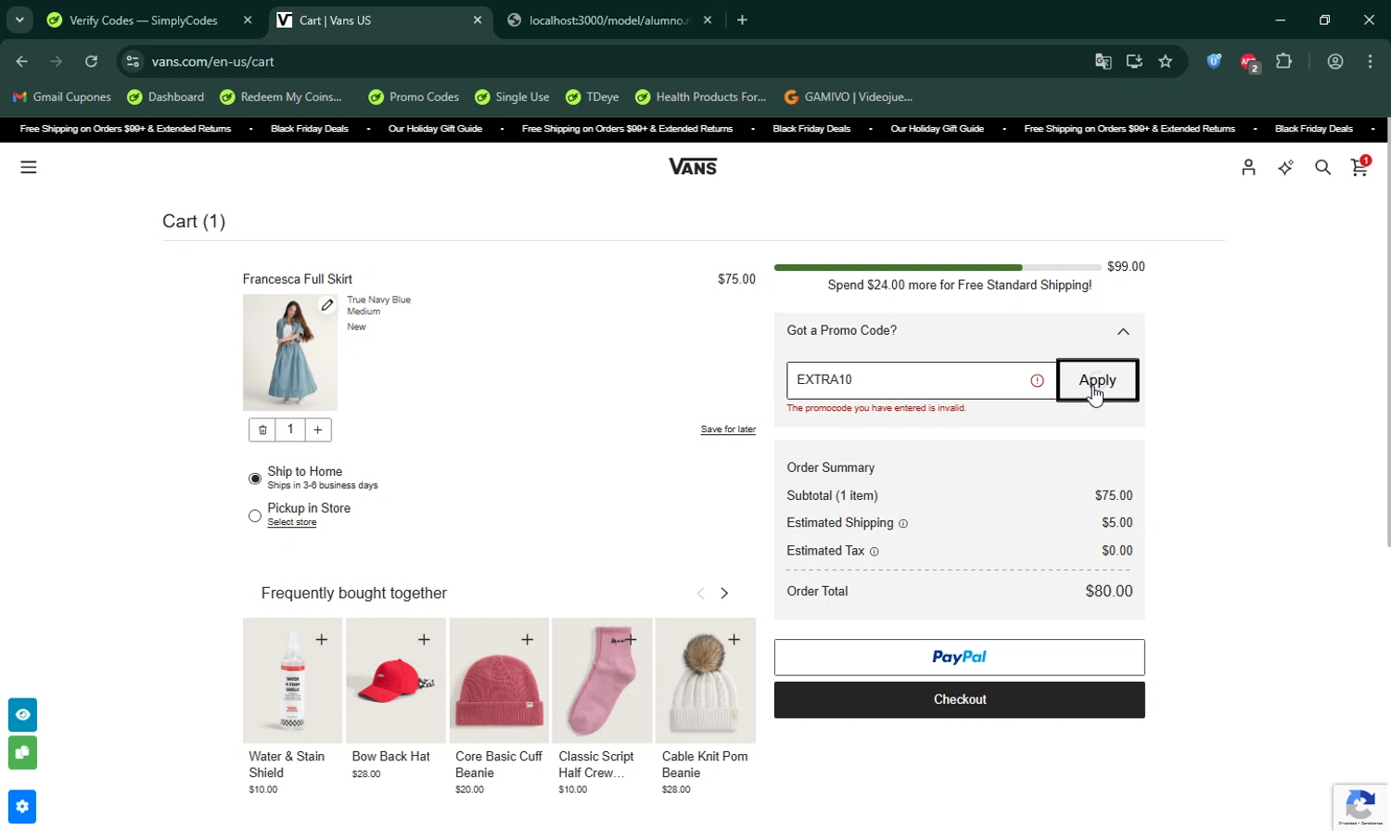Open Single Use bookmark
Screen dimensions: 1391x831
[x=512, y=96]
